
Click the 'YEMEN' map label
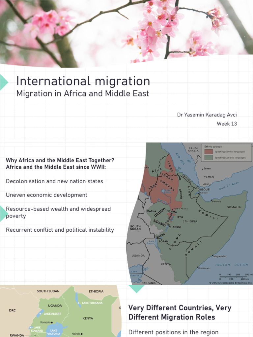click(x=209, y=177)
